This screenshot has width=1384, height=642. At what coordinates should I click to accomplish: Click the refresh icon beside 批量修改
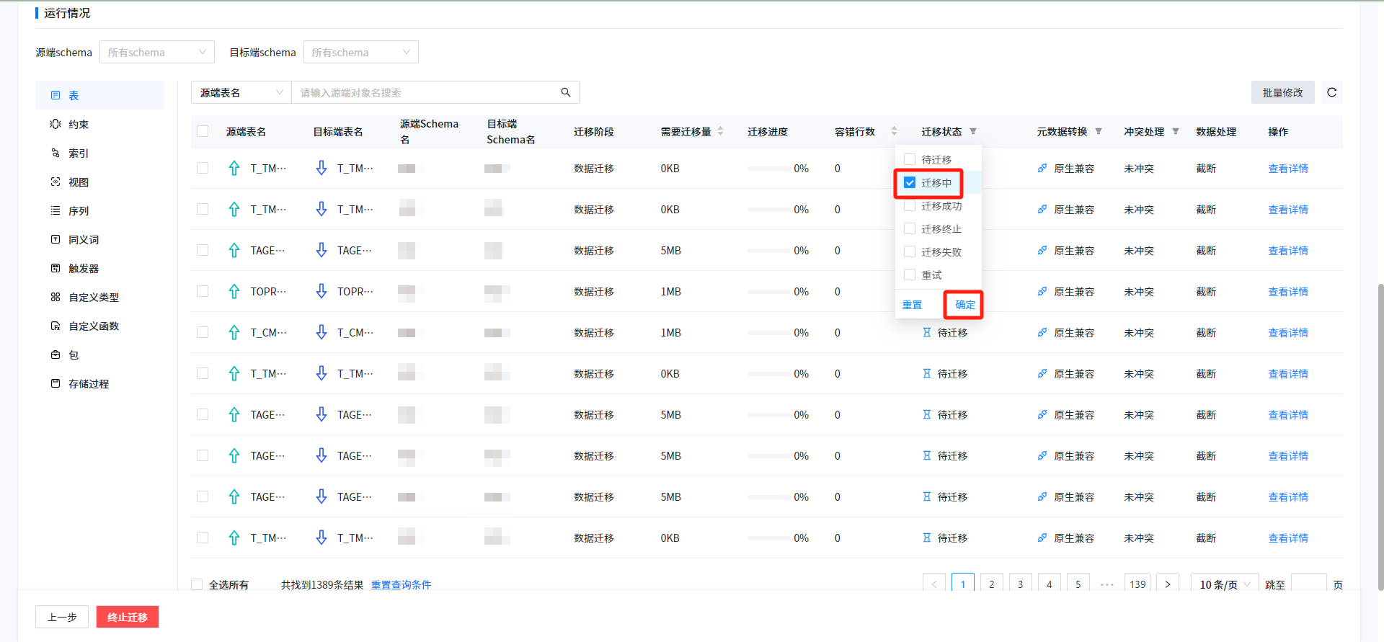pos(1332,92)
